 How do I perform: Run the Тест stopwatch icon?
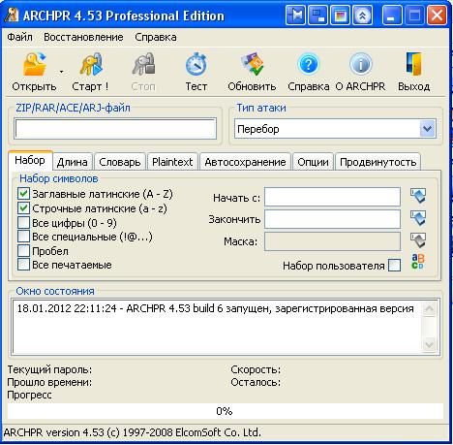click(196, 64)
